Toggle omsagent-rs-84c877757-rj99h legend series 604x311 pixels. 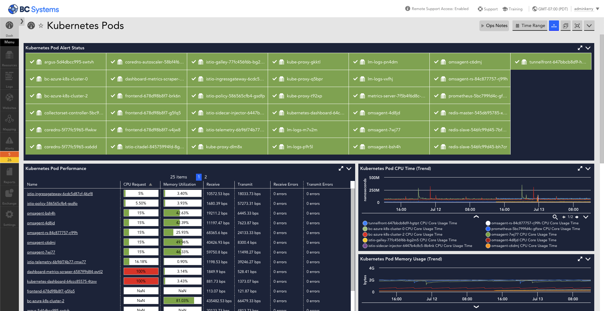pyautogui.click(x=532, y=223)
